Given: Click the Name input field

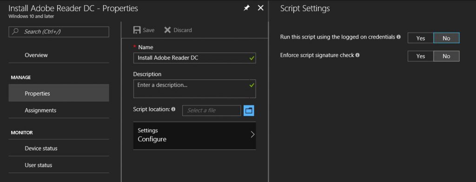Looking at the screenshot, I should [x=194, y=58].
